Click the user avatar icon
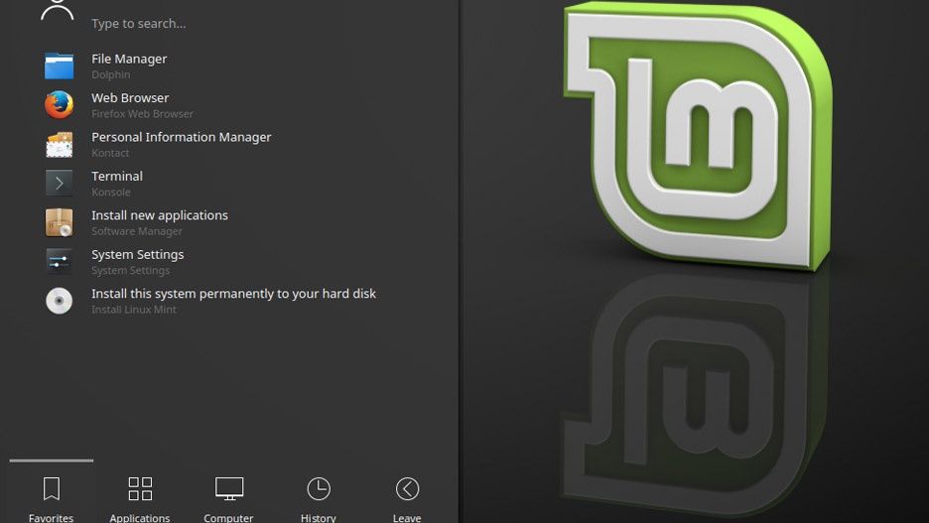Viewport: 929px width, 523px height. coord(57,10)
